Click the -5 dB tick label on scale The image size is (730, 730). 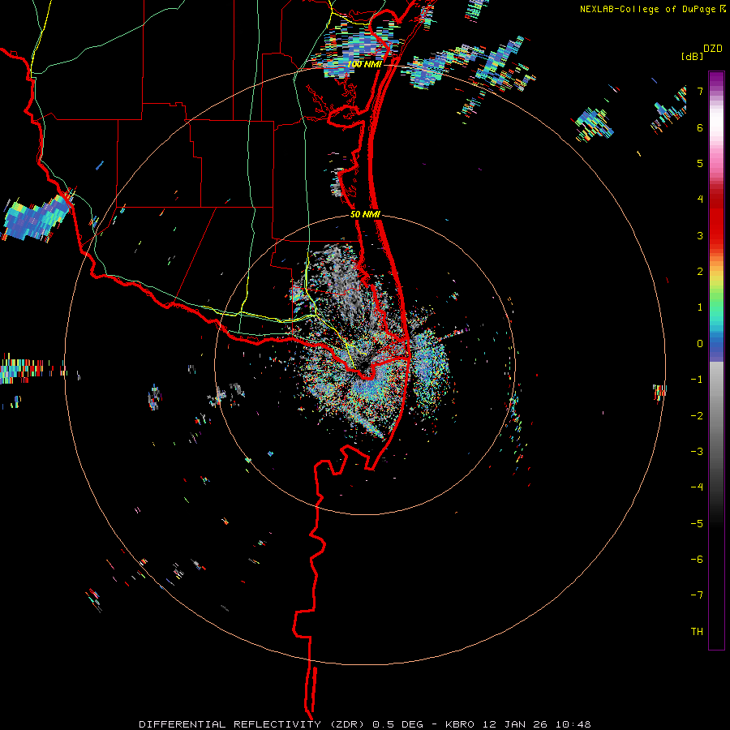[697, 524]
